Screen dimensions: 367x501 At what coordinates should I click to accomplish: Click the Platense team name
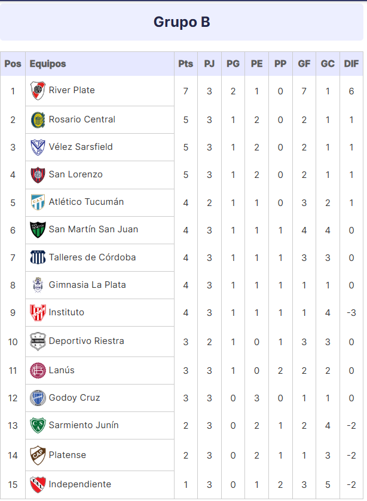pyautogui.click(x=67, y=455)
